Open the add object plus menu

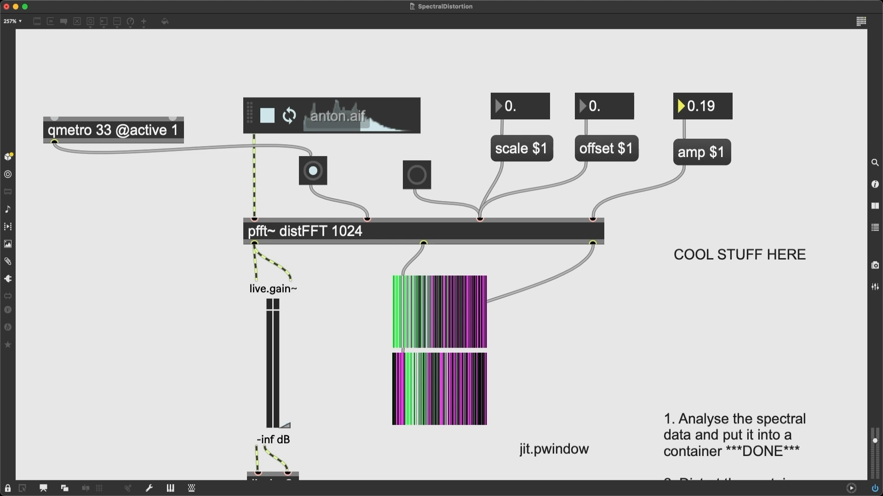143,21
